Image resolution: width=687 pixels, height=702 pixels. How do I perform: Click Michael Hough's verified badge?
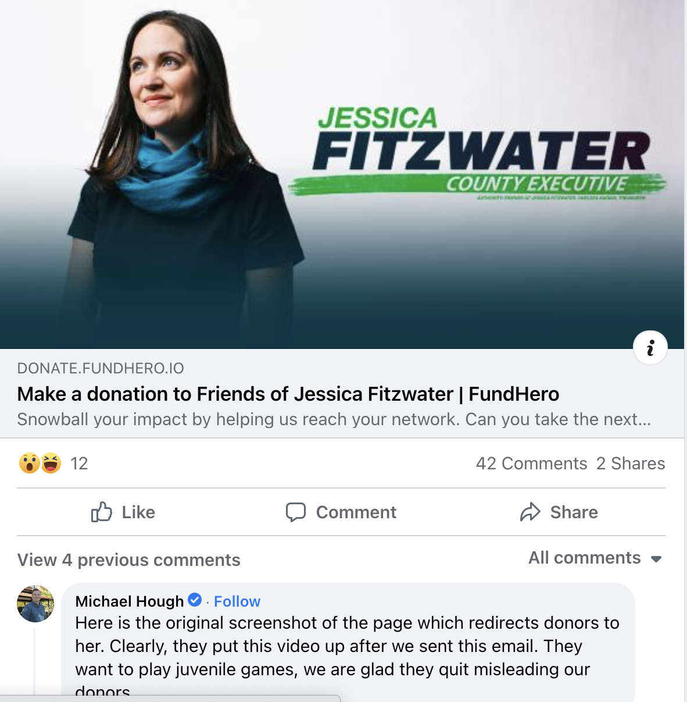click(195, 600)
